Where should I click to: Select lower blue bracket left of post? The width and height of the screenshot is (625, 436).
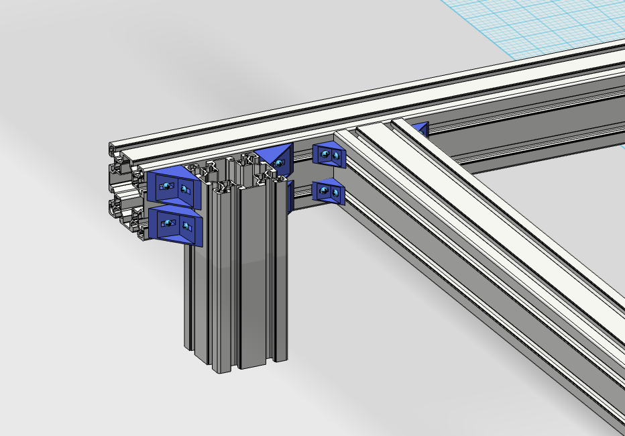[x=176, y=225]
